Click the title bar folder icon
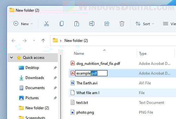 tap(12, 10)
